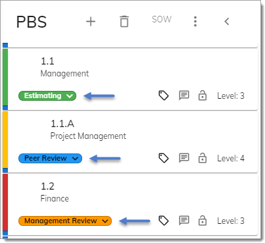Toggle lock on 1.2 Finance
The width and height of the screenshot is (265, 243).
pos(203,221)
